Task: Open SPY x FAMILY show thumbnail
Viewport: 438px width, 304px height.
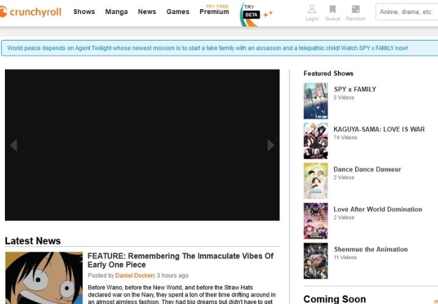Action: coord(316,101)
